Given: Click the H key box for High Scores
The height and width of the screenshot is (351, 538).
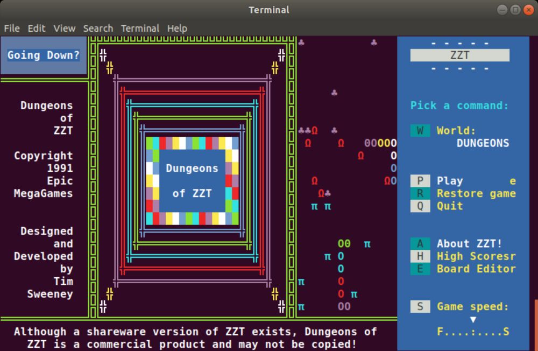Looking at the screenshot, I should (420, 256).
